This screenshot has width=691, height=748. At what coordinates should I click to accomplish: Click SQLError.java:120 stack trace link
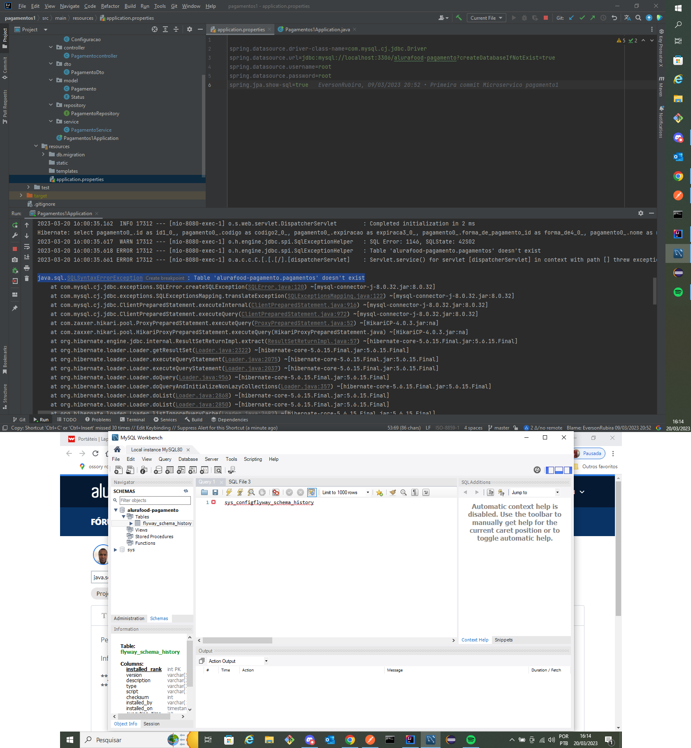(276, 287)
